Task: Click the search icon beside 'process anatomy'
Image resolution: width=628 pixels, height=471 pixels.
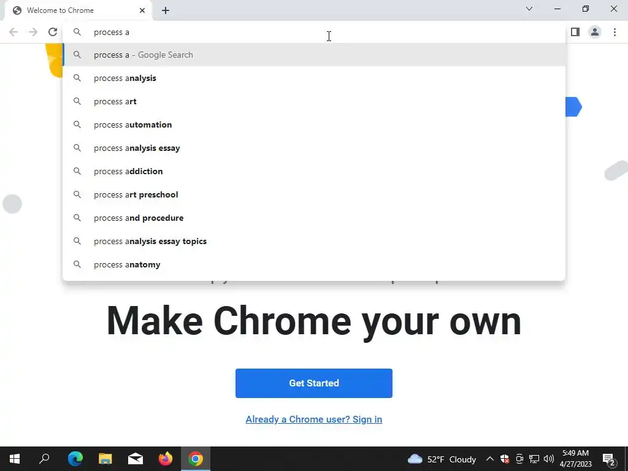Action: (77, 264)
